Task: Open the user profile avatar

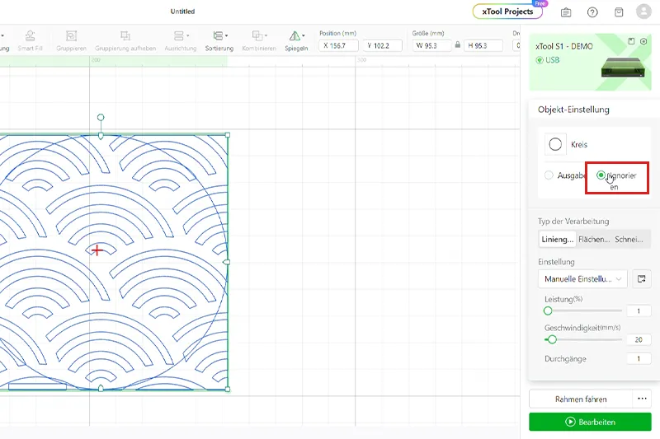Action: [x=643, y=12]
